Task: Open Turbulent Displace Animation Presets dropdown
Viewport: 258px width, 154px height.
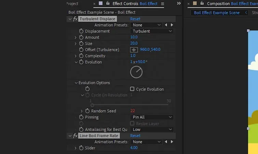Action: point(146,25)
